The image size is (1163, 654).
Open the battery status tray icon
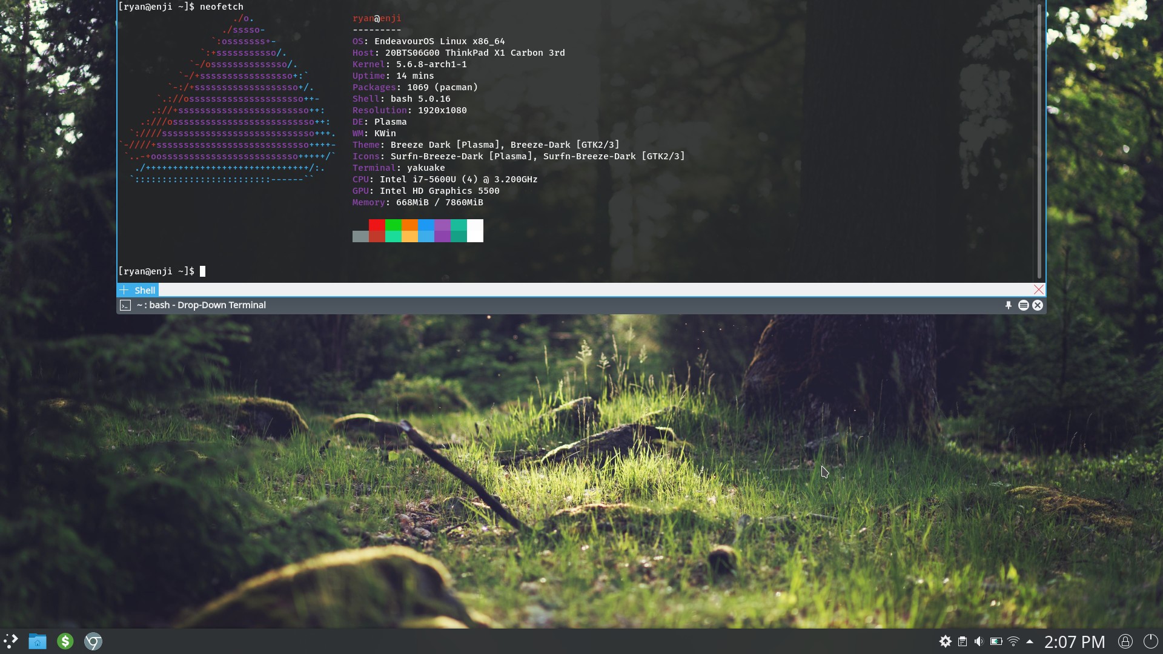(996, 641)
